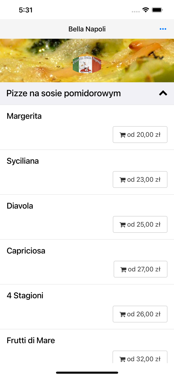This screenshot has width=174, height=377.
Task: Tap the Margerita menu item name
Action: point(24,116)
